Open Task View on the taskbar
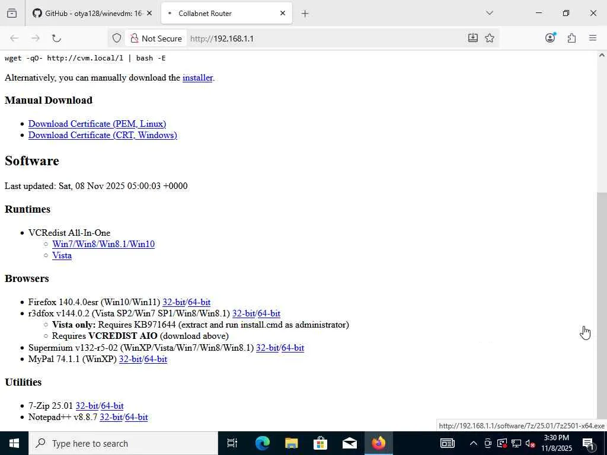 232,443
